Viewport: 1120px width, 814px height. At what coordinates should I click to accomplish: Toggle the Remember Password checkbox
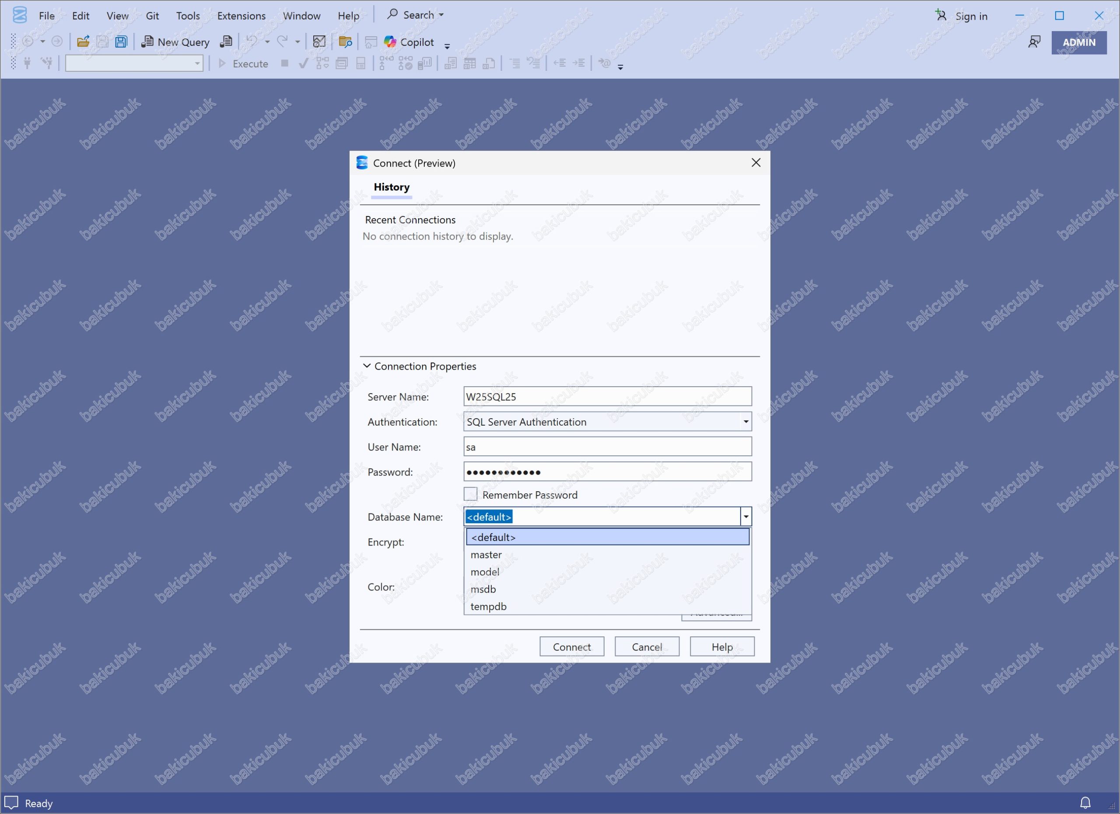[x=471, y=494]
